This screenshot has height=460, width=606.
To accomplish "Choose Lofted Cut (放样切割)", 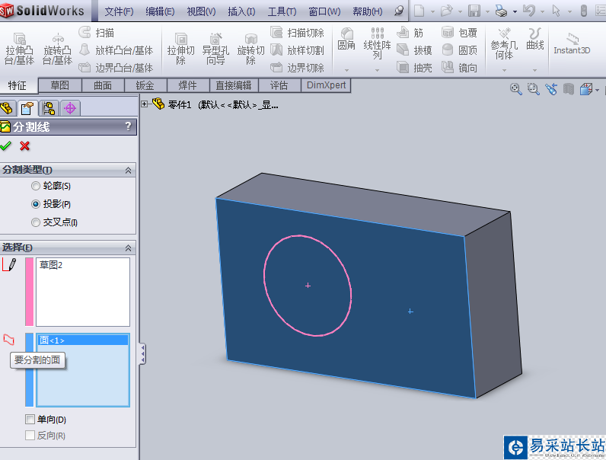I will pos(297,50).
